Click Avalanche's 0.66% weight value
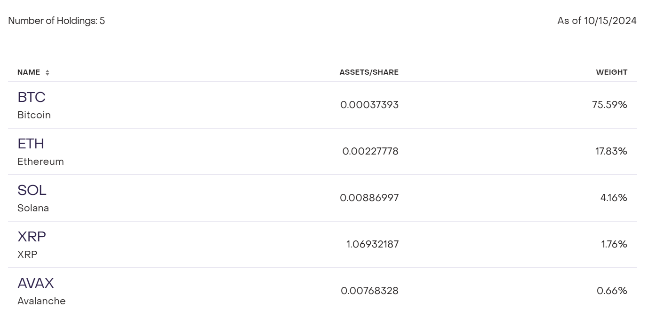The width and height of the screenshot is (648, 317). pyautogui.click(x=612, y=291)
